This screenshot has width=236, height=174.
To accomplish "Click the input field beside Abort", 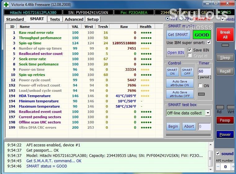I will point(205,127).
